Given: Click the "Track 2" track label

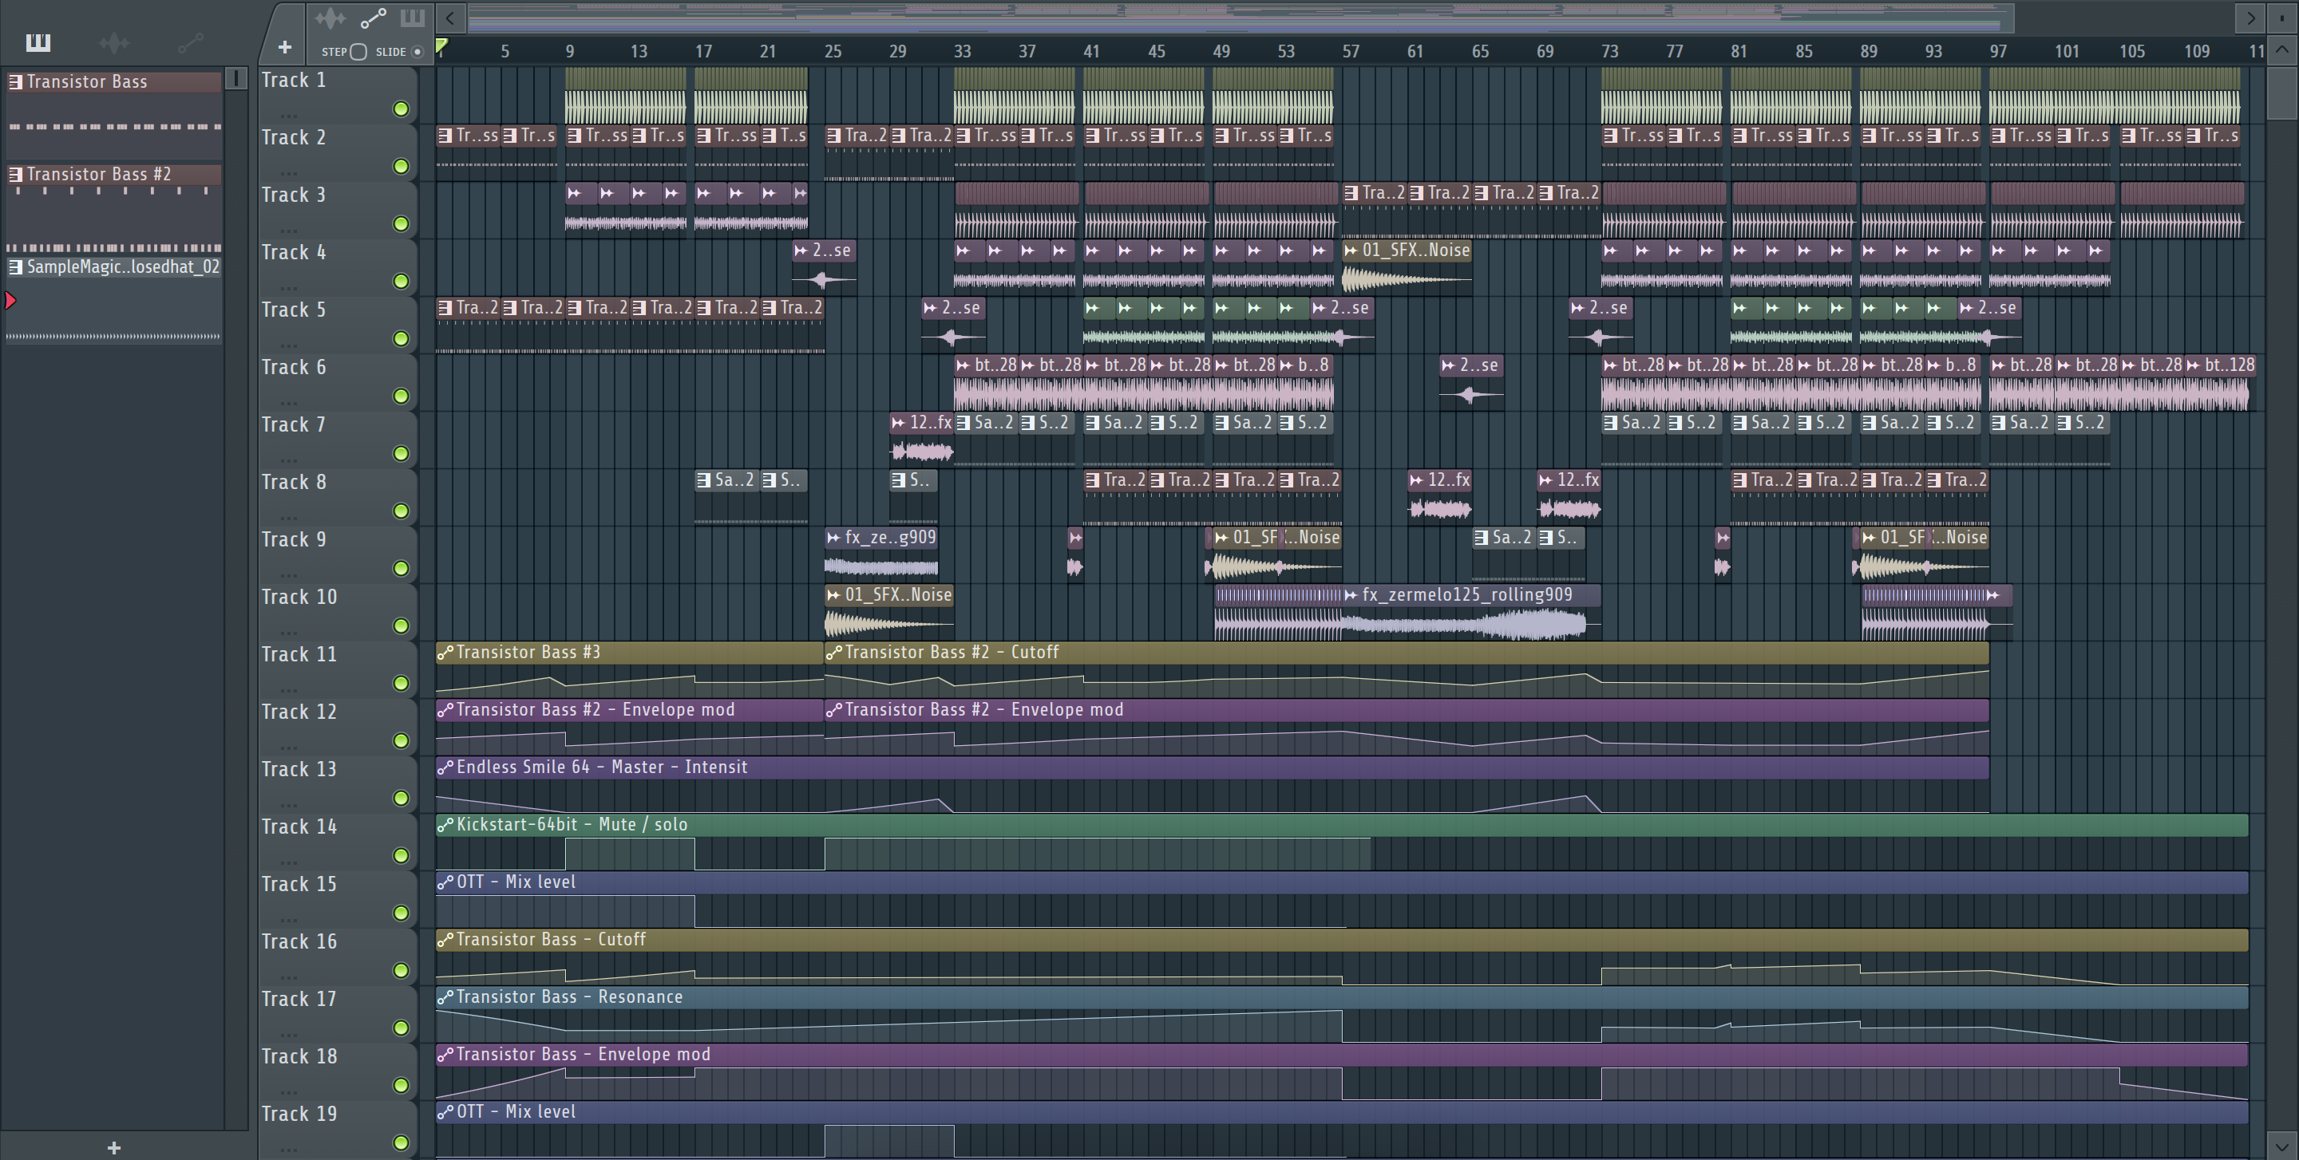Looking at the screenshot, I should (294, 137).
